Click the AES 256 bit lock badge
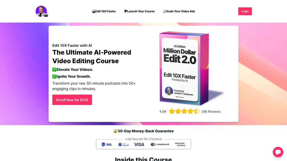Viewport: 287px width, 161px height. (x=124, y=144)
